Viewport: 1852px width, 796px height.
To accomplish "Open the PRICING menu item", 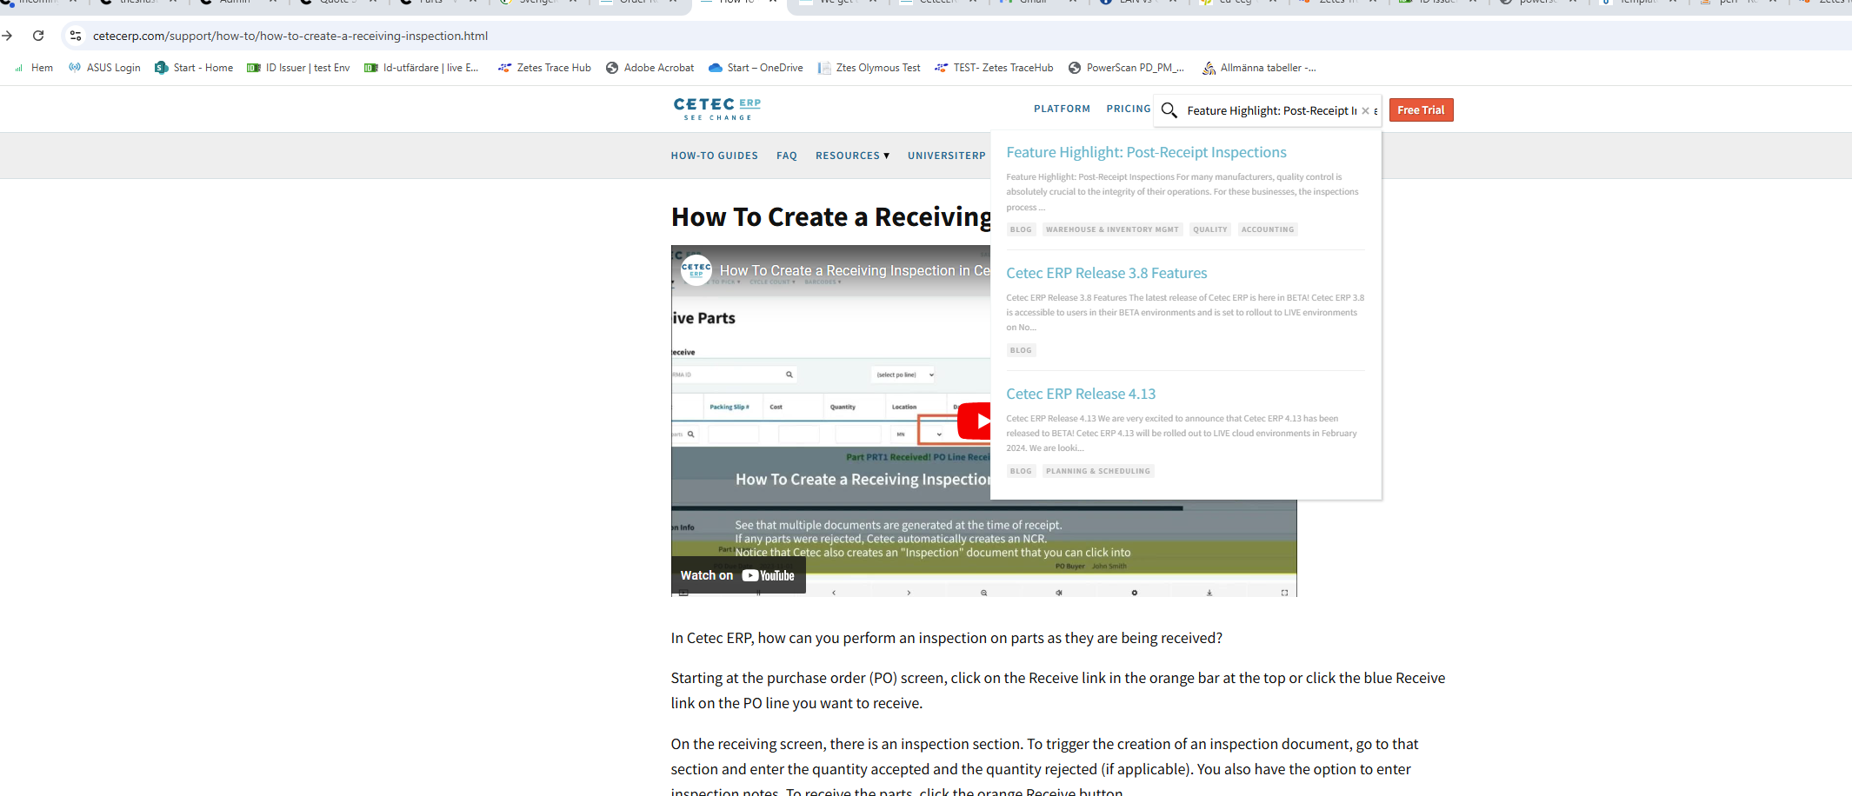I will (x=1128, y=109).
